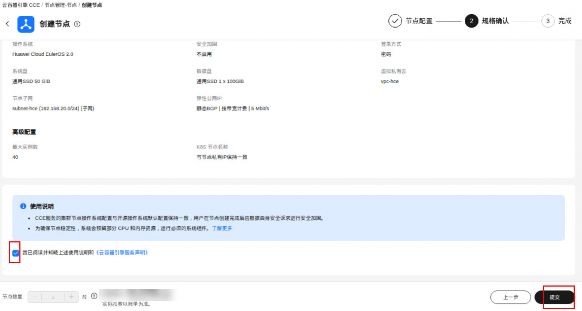This screenshot has height=311, width=582.
Task: Select the vpc-hce value
Action: point(389,81)
